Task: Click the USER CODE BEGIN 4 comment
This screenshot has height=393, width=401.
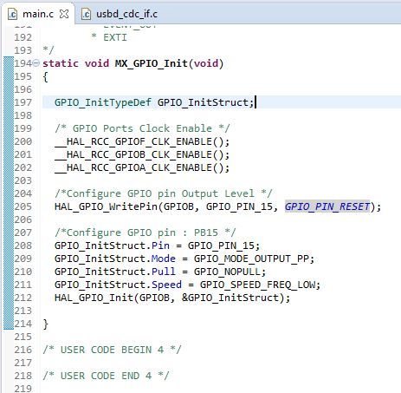Action: tap(112, 350)
